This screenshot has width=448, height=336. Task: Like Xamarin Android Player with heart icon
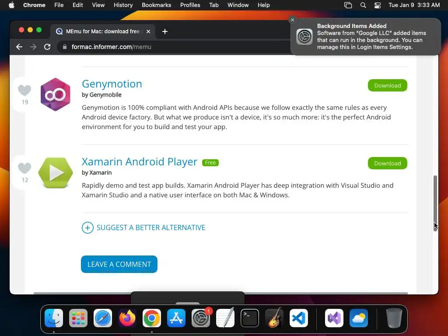coord(24,168)
